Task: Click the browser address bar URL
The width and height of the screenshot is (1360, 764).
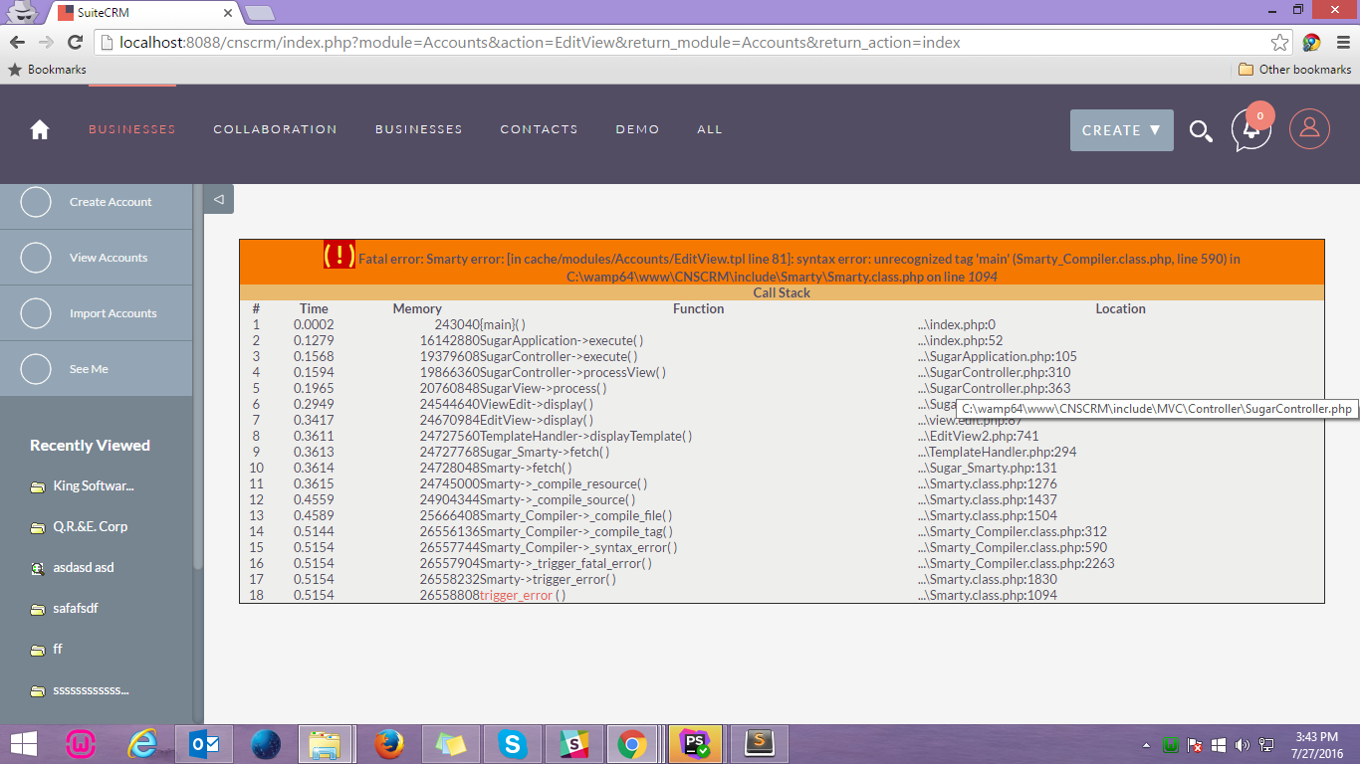Action: (x=540, y=42)
